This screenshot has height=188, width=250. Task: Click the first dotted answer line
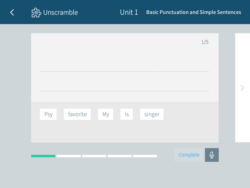point(124,71)
